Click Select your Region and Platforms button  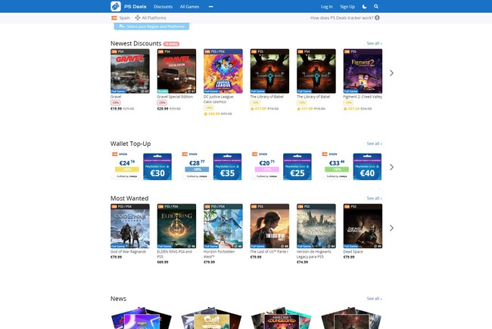[151, 26]
